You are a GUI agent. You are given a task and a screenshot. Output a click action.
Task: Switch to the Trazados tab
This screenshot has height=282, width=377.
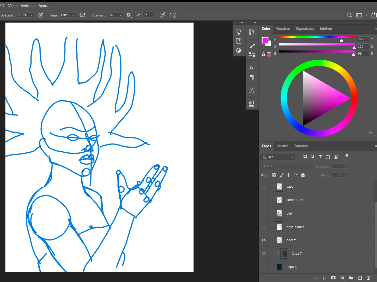pyautogui.click(x=301, y=146)
